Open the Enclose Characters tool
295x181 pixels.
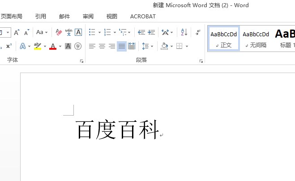pyautogui.click(x=78, y=46)
